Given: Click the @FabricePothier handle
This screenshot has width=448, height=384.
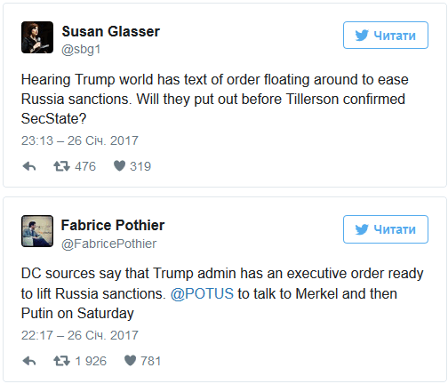Looking at the screenshot, I should (108, 244).
